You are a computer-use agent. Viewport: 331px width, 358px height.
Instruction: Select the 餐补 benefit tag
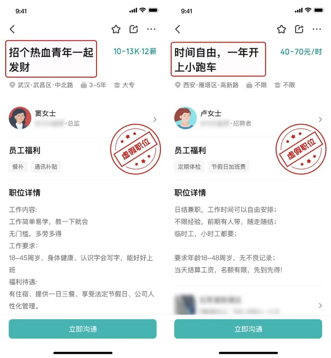(x=18, y=167)
